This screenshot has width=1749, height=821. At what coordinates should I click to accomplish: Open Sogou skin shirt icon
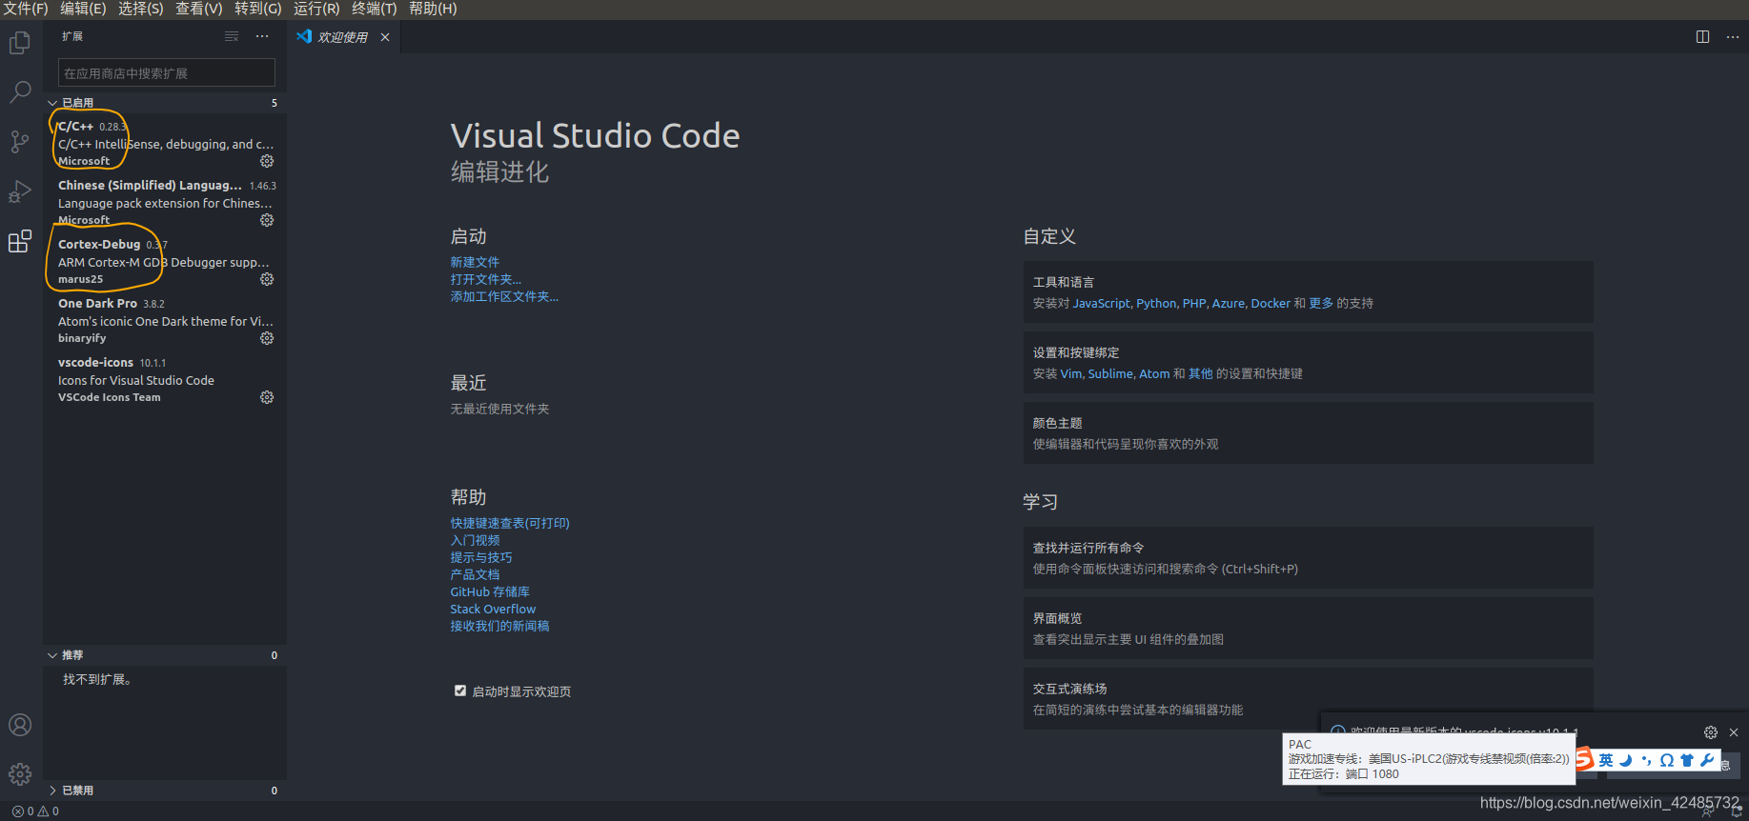[x=1687, y=760]
